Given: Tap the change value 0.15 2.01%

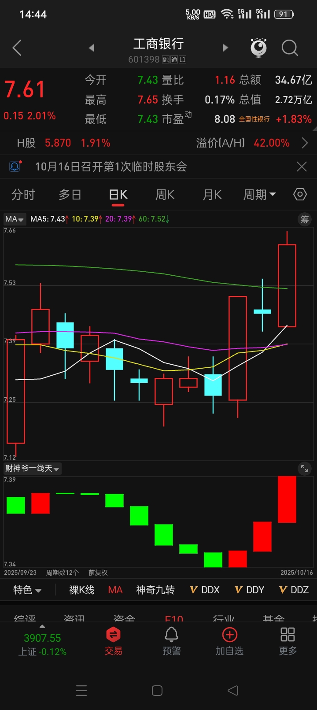Looking at the screenshot, I should tap(29, 116).
